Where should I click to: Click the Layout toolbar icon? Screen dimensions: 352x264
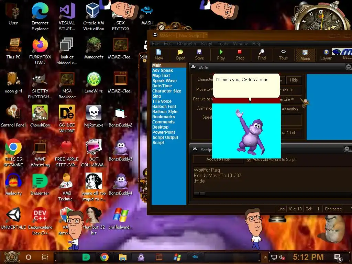point(326,55)
